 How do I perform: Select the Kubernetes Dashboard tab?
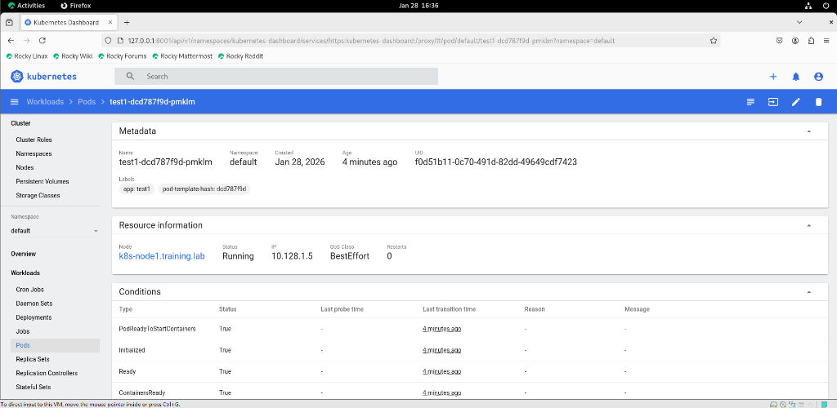click(x=70, y=23)
